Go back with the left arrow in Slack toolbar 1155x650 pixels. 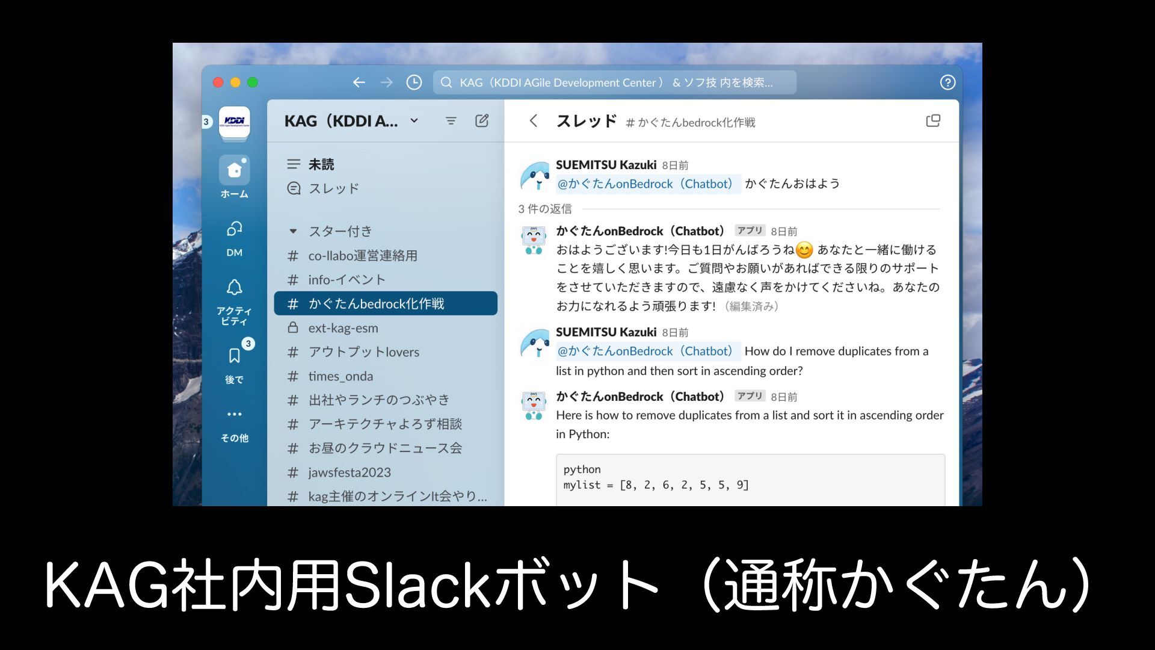pos(359,82)
